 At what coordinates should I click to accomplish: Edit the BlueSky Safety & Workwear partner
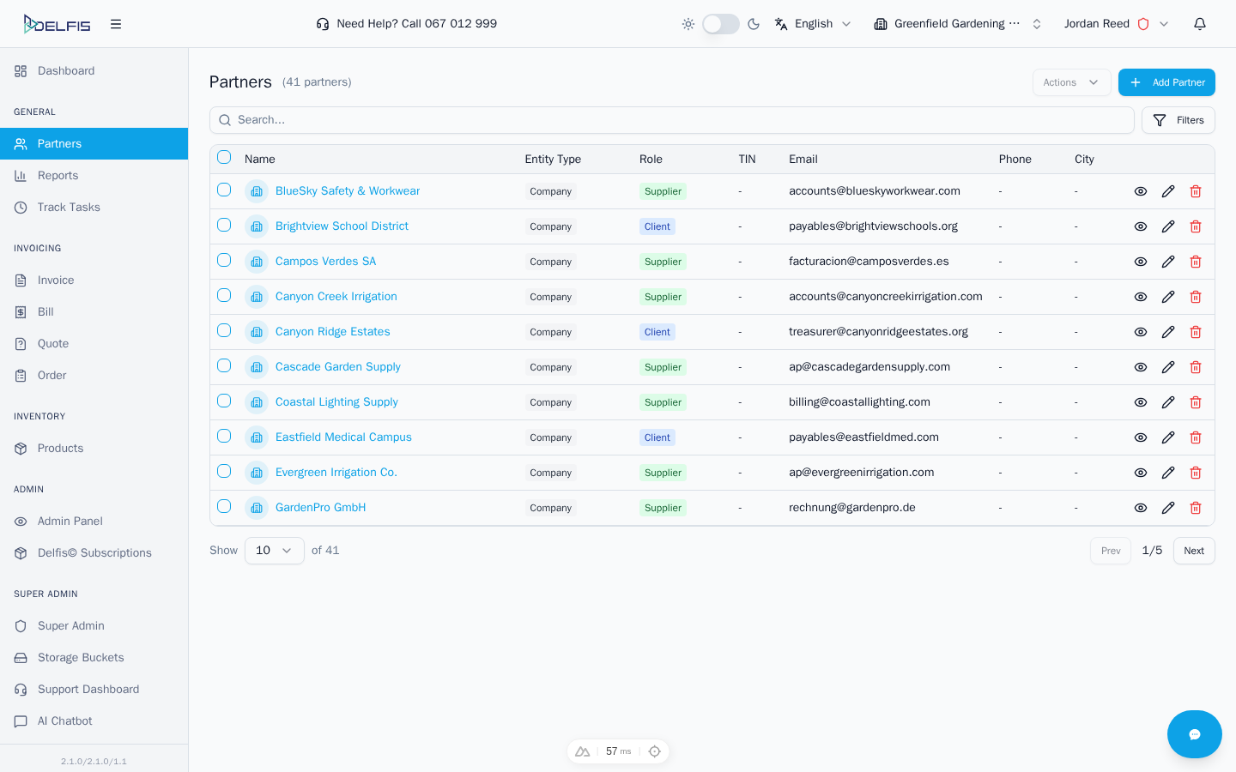click(x=1168, y=190)
